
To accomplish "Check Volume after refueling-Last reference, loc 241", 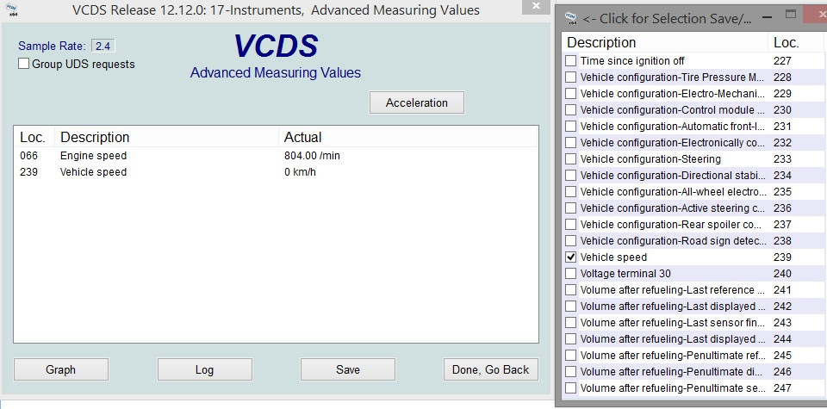I will [570, 289].
